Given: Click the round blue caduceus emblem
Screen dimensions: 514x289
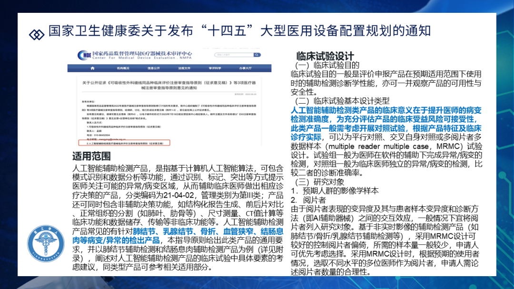Looking at the screenshot, I should click(46, 243).
